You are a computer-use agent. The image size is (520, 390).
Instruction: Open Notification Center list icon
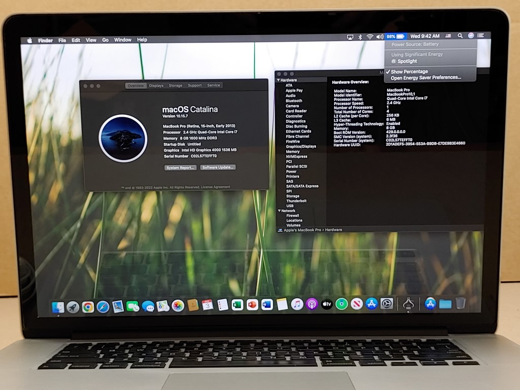coord(480,35)
